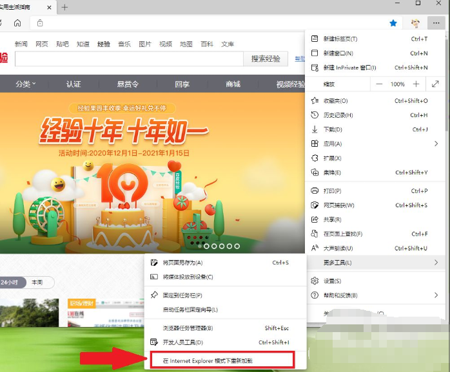Switch to the 认证 tab
Screen dimensions: 450x372
[73, 84]
